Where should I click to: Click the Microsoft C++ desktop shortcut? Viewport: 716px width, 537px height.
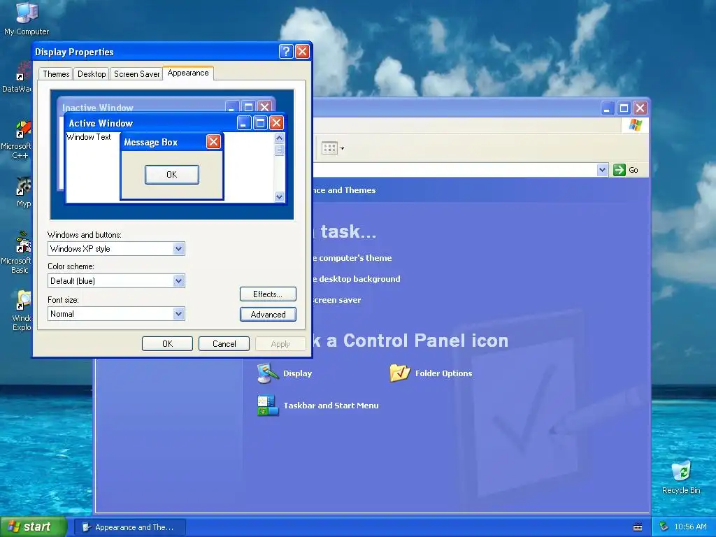(x=16, y=139)
